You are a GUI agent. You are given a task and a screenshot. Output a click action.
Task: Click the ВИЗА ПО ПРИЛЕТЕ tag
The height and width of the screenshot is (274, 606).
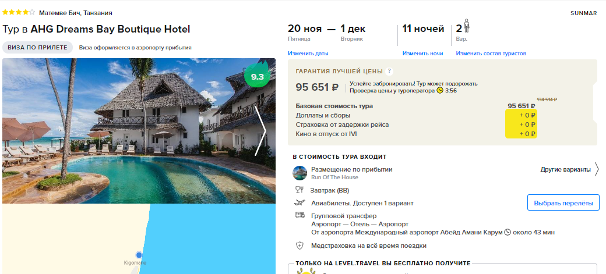pos(37,48)
